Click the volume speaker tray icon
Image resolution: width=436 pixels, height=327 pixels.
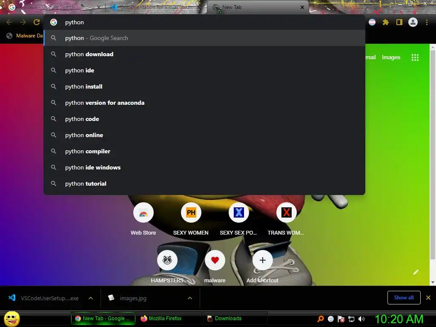tap(361, 319)
